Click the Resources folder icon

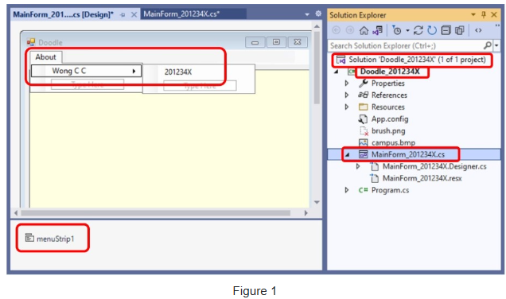[x=364, y=107]
